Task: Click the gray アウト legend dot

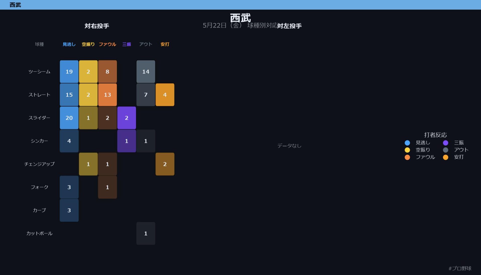Action: (x=446, y=150)
